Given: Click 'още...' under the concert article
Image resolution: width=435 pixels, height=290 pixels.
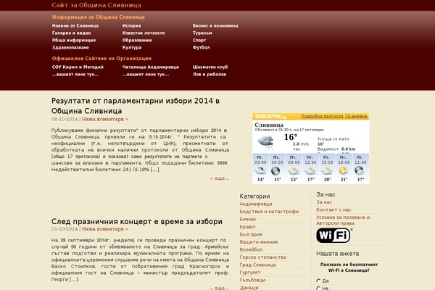Looking at the screenshot, I should (x=222, y=288).
